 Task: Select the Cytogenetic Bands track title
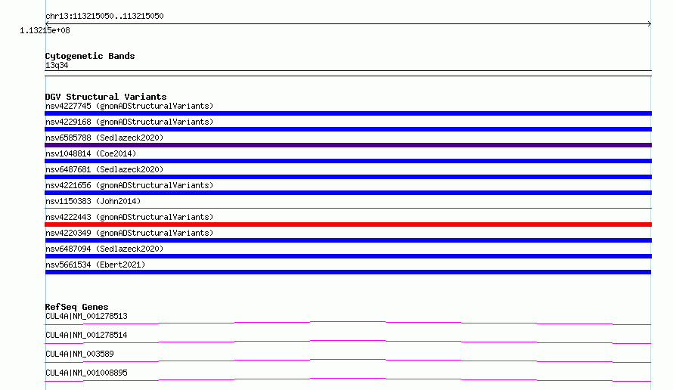click(90, 56)
